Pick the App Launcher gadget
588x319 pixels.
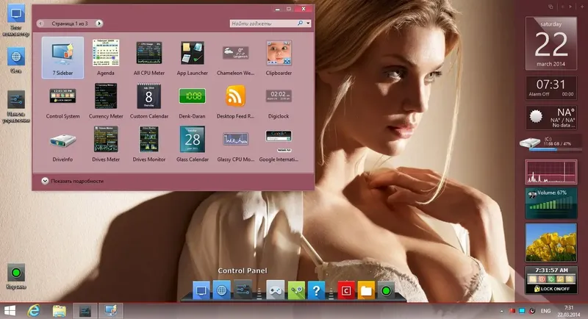tap(192, 57)
